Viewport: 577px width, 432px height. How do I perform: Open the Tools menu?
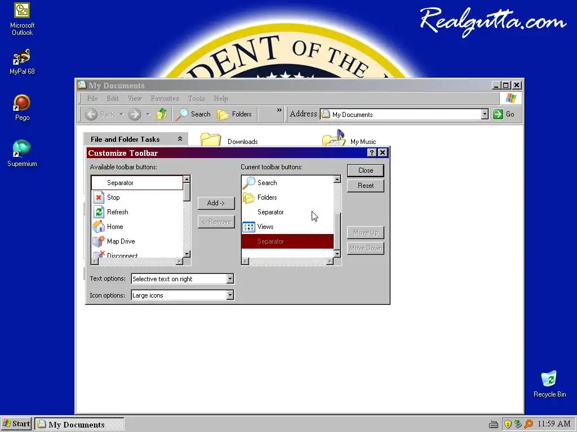point(196,98)
